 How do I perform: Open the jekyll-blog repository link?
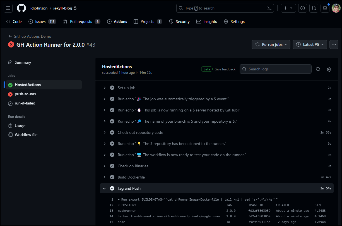[63, 8]
